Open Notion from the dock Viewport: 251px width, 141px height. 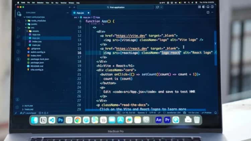43,120
